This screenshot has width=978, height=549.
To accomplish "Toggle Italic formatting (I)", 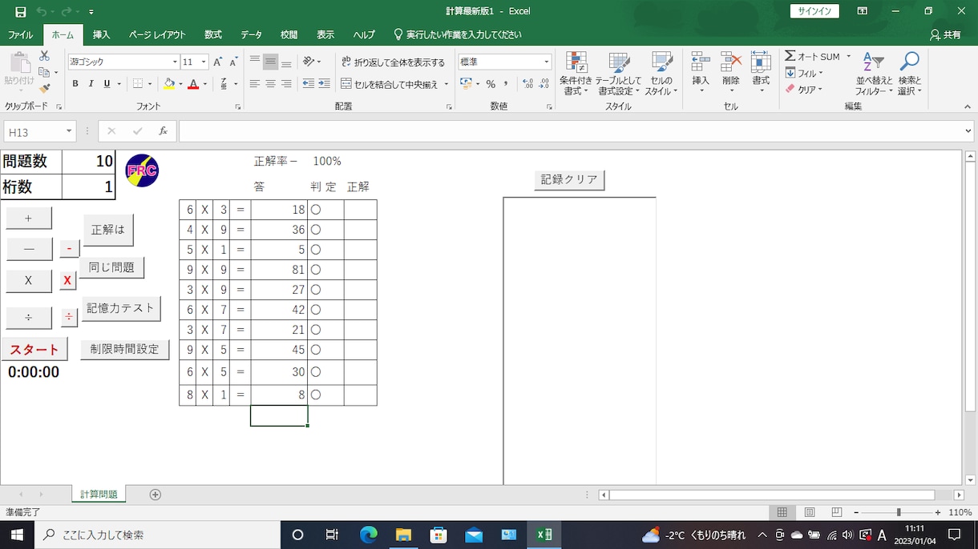I will [x=91, y=84].
